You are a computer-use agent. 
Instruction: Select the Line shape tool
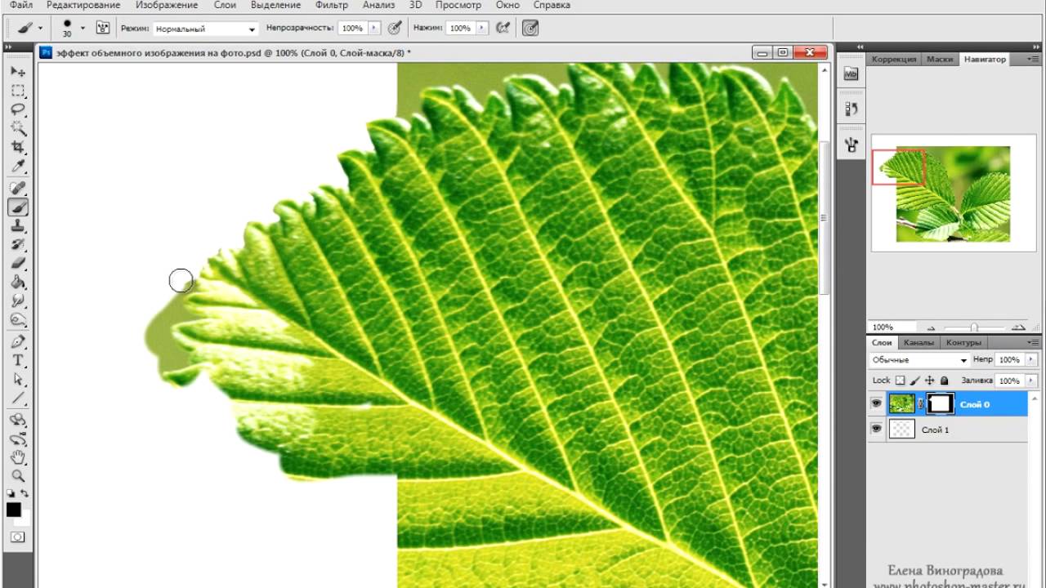18,399
